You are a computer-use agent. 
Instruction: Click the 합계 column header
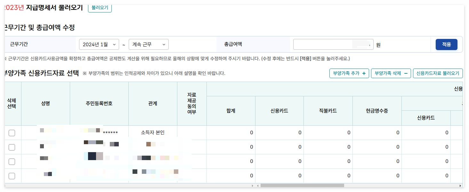pyautogui.click(x=231, y=110)
